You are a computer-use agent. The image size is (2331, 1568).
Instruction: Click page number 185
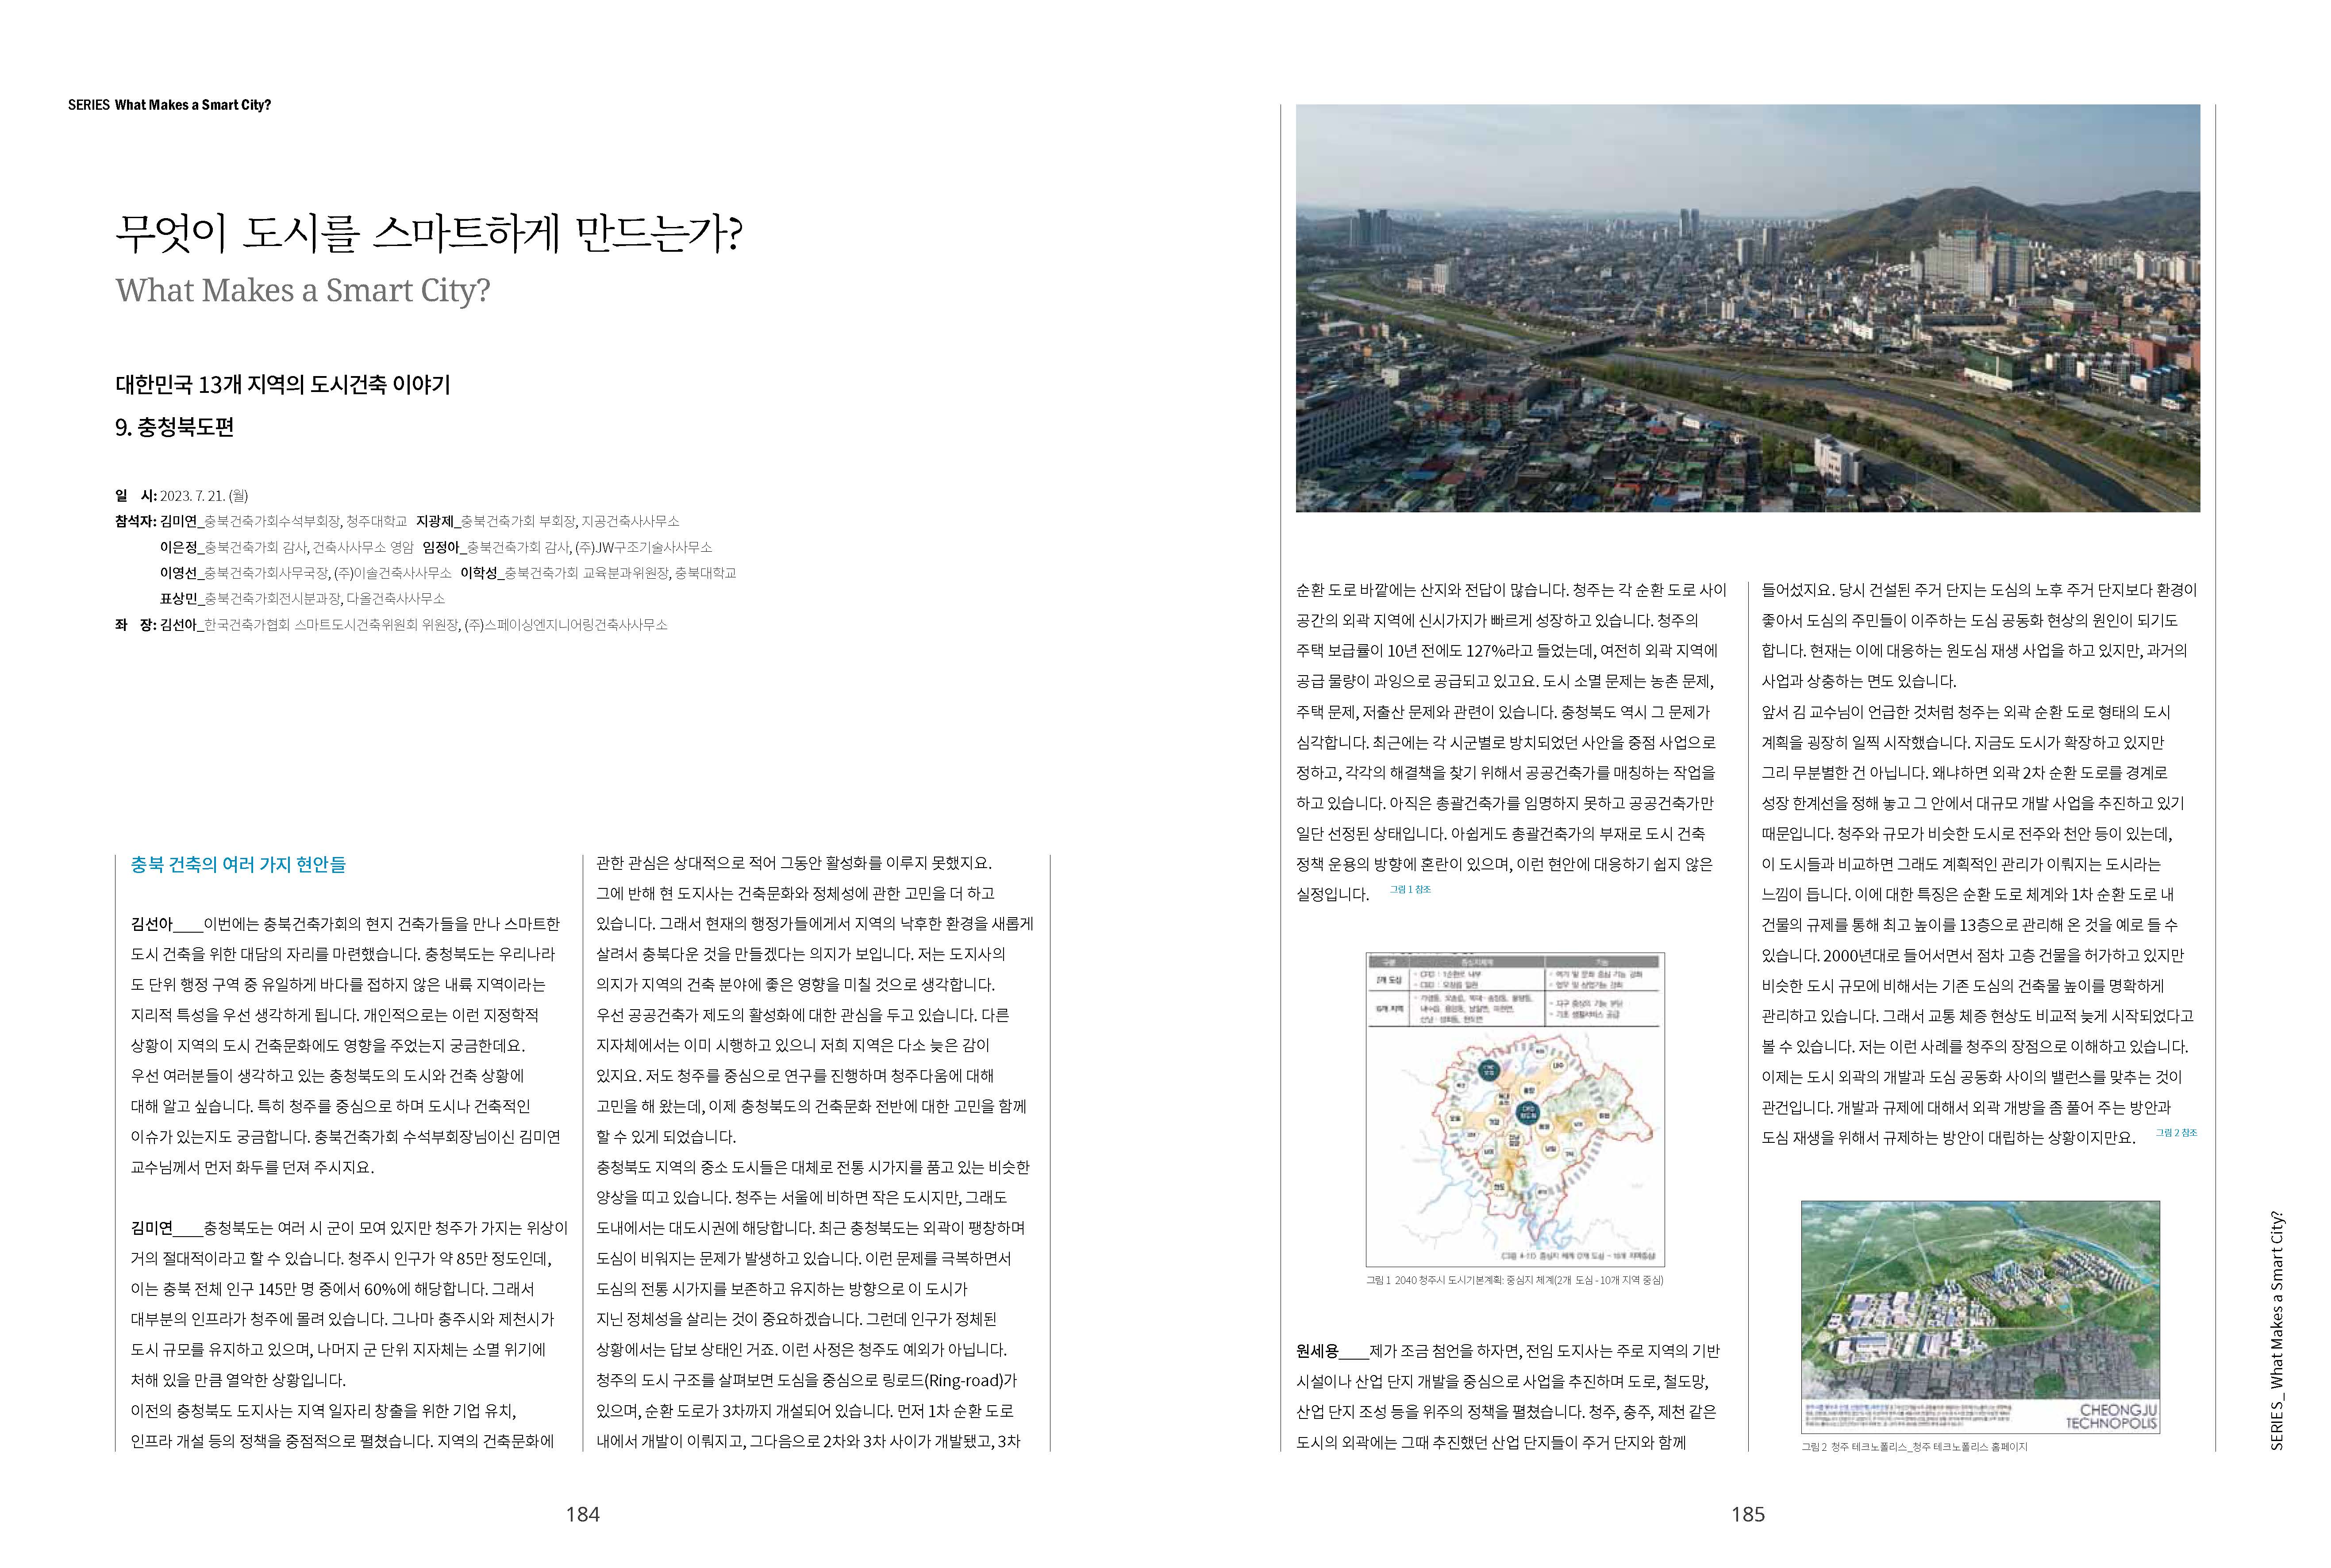click(1747, 1514)
